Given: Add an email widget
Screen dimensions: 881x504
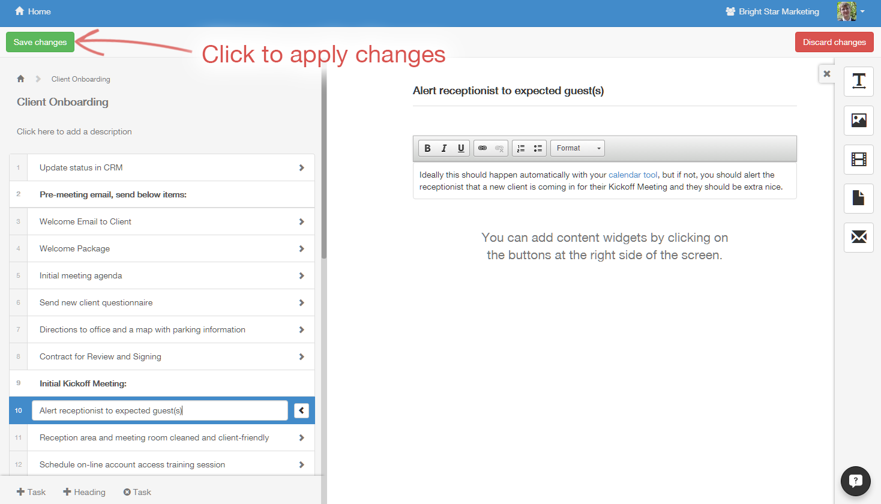Looking at the screenshot, I should (858, 237).
